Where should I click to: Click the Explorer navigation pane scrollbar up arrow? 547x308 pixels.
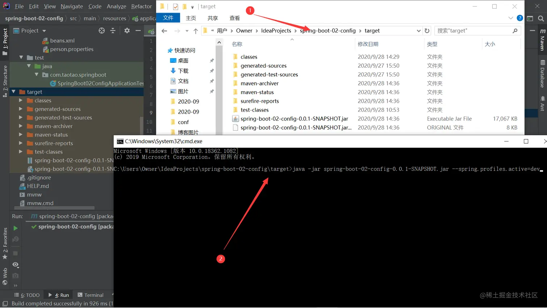pos(219,42)
